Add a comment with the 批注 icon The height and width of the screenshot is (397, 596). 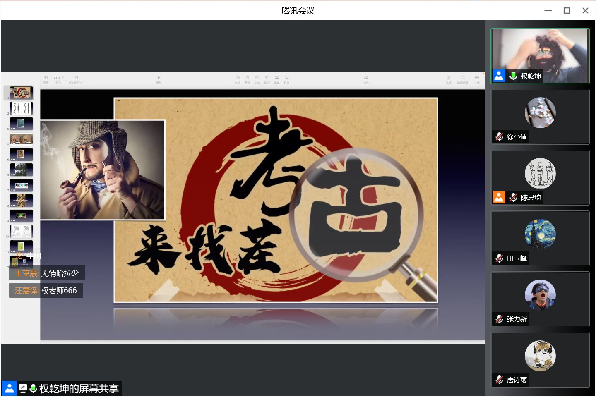(x=287, y=78)
